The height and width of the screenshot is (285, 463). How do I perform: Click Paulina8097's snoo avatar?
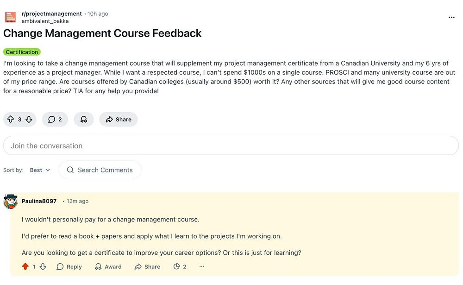click(x=11, y=202)
